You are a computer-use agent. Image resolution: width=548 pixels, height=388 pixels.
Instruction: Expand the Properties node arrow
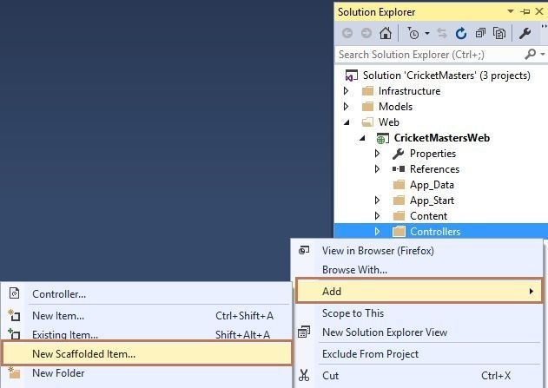pos(377,153)
